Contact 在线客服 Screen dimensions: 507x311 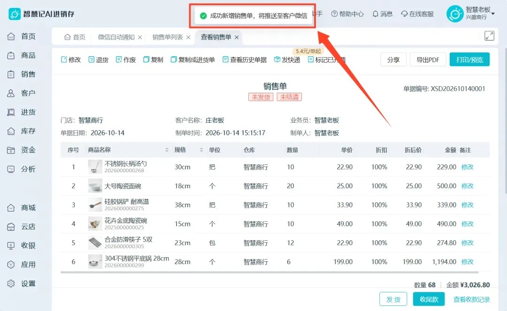(x=417, y=14)
